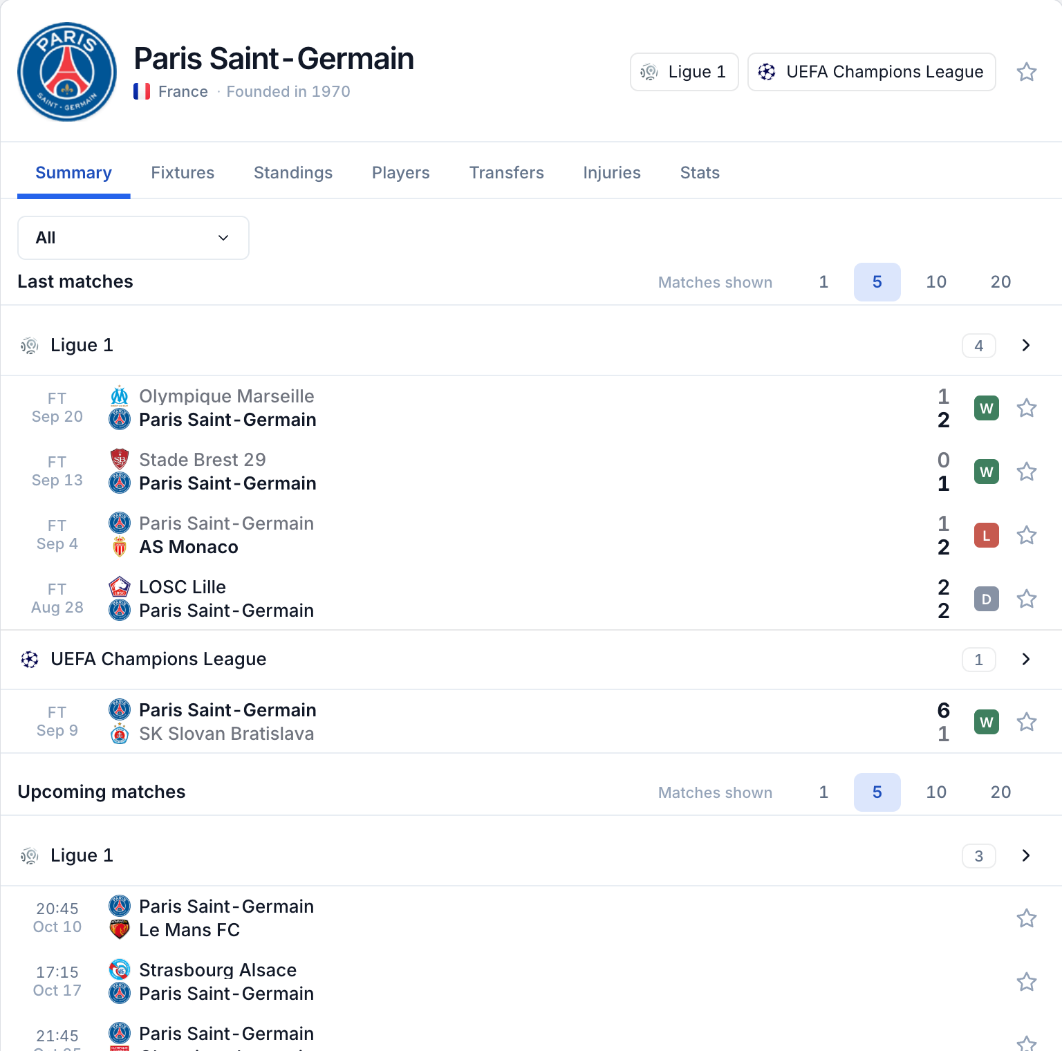Show 5 matches in Upcoming matches
1062x1051 pixels.
pyautogui.click(x=877, y=792)
